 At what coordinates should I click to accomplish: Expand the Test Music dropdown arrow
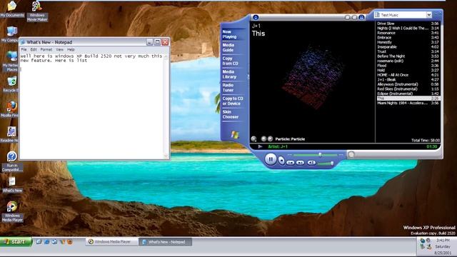[429, 14]
